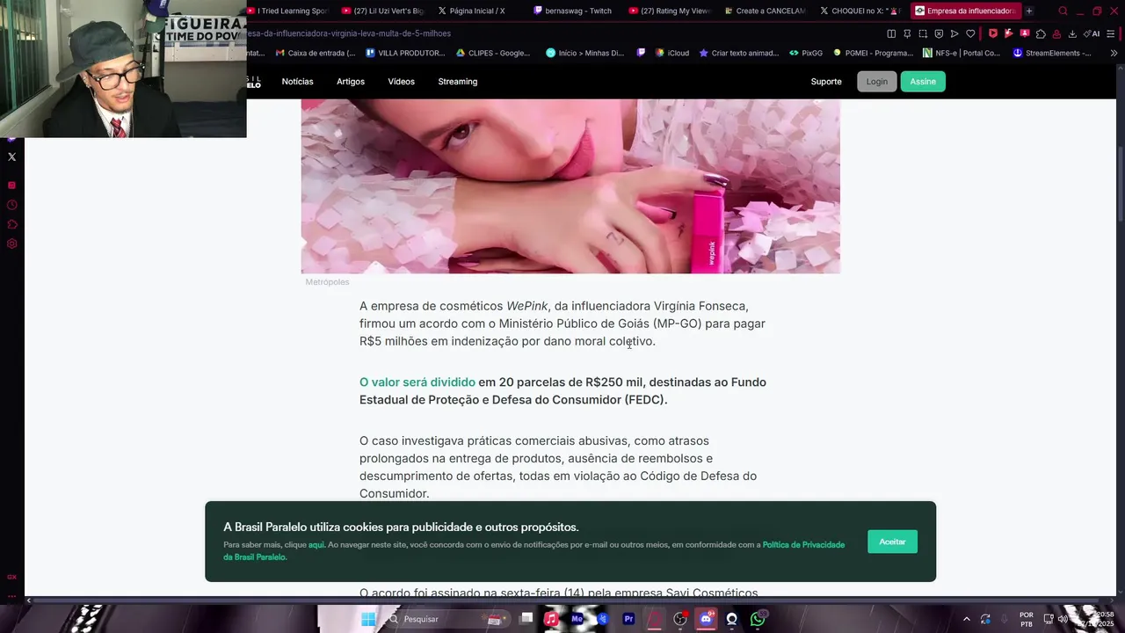Screen dimensions: 1125x633
Task: Open 'CLIPES - Google' bookmark
Action: coord(492,53)
